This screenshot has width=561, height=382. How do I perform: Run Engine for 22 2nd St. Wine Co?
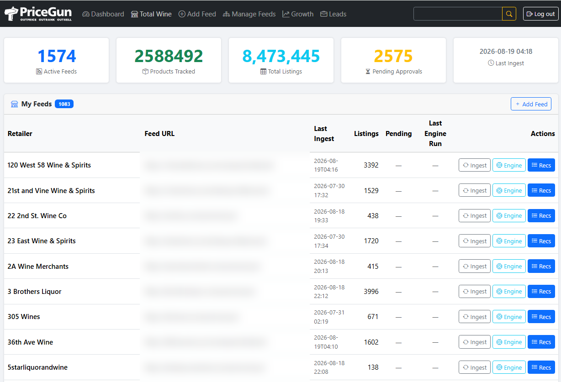[509, 215]
